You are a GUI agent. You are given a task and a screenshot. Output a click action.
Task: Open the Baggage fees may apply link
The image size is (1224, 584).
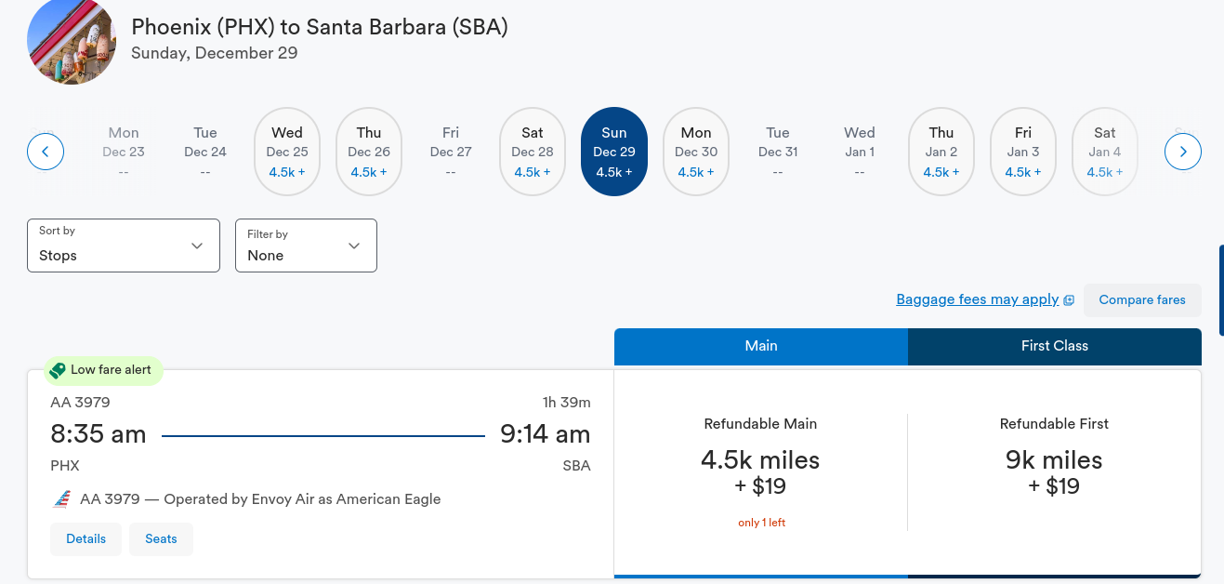(977, 299)
